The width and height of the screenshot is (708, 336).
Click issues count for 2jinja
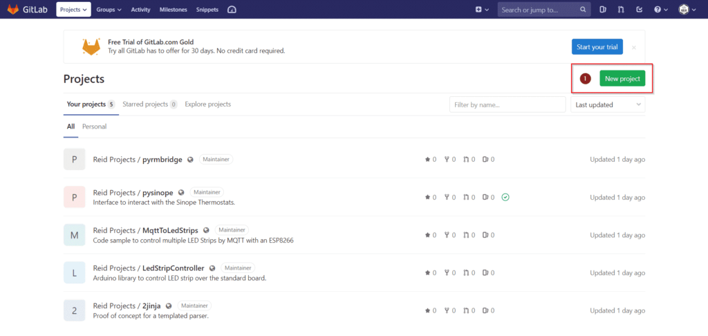[489, 310]
